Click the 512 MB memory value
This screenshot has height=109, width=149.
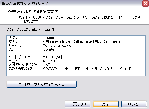click(49, 61)
